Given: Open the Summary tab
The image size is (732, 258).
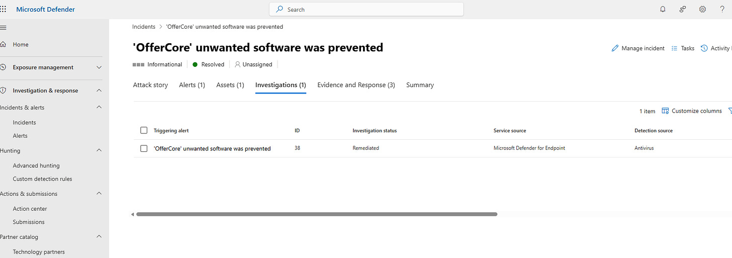Looking at the screenshot, I should coord(420,85).
